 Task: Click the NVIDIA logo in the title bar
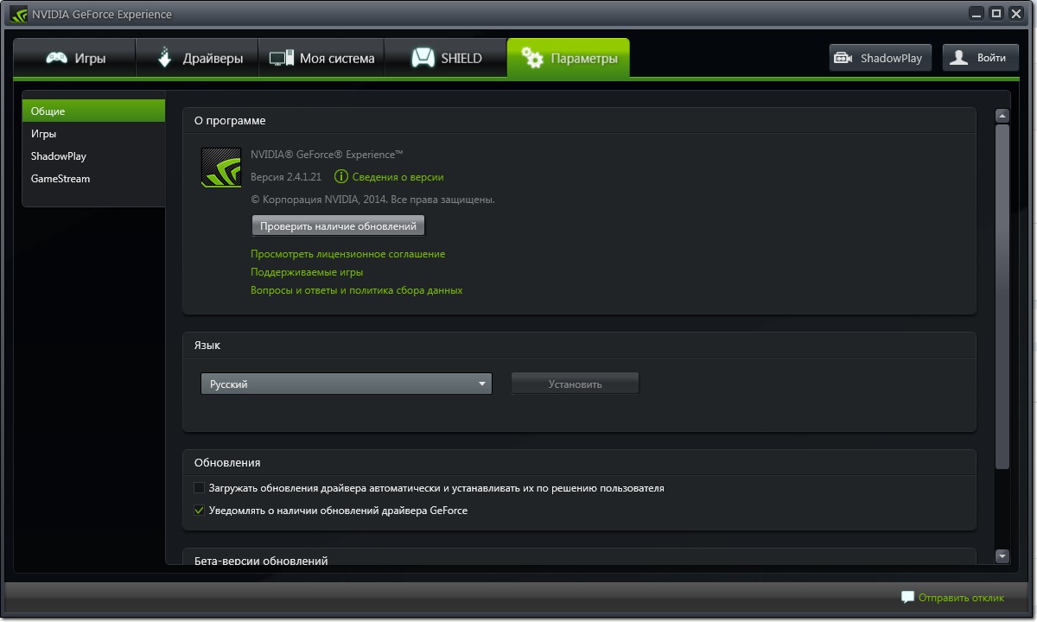[x=19, y=15]
